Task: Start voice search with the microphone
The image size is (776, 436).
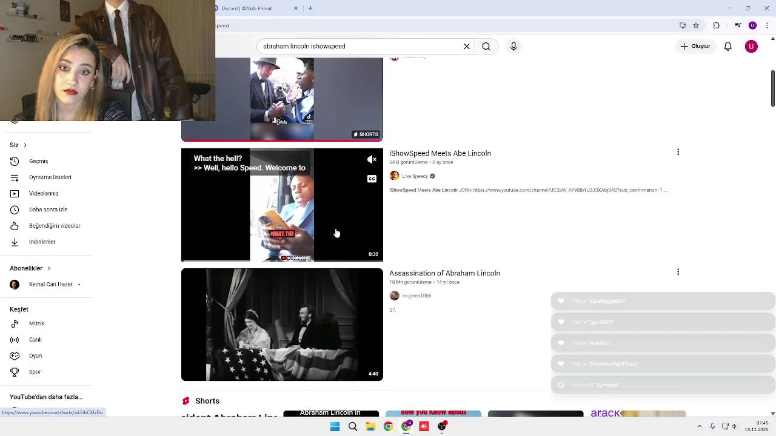Action: coord(513,46)
